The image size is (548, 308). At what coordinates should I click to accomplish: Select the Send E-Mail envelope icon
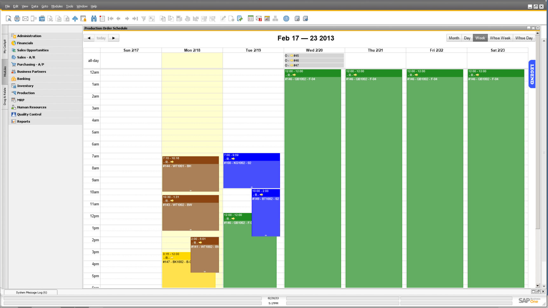25,18
